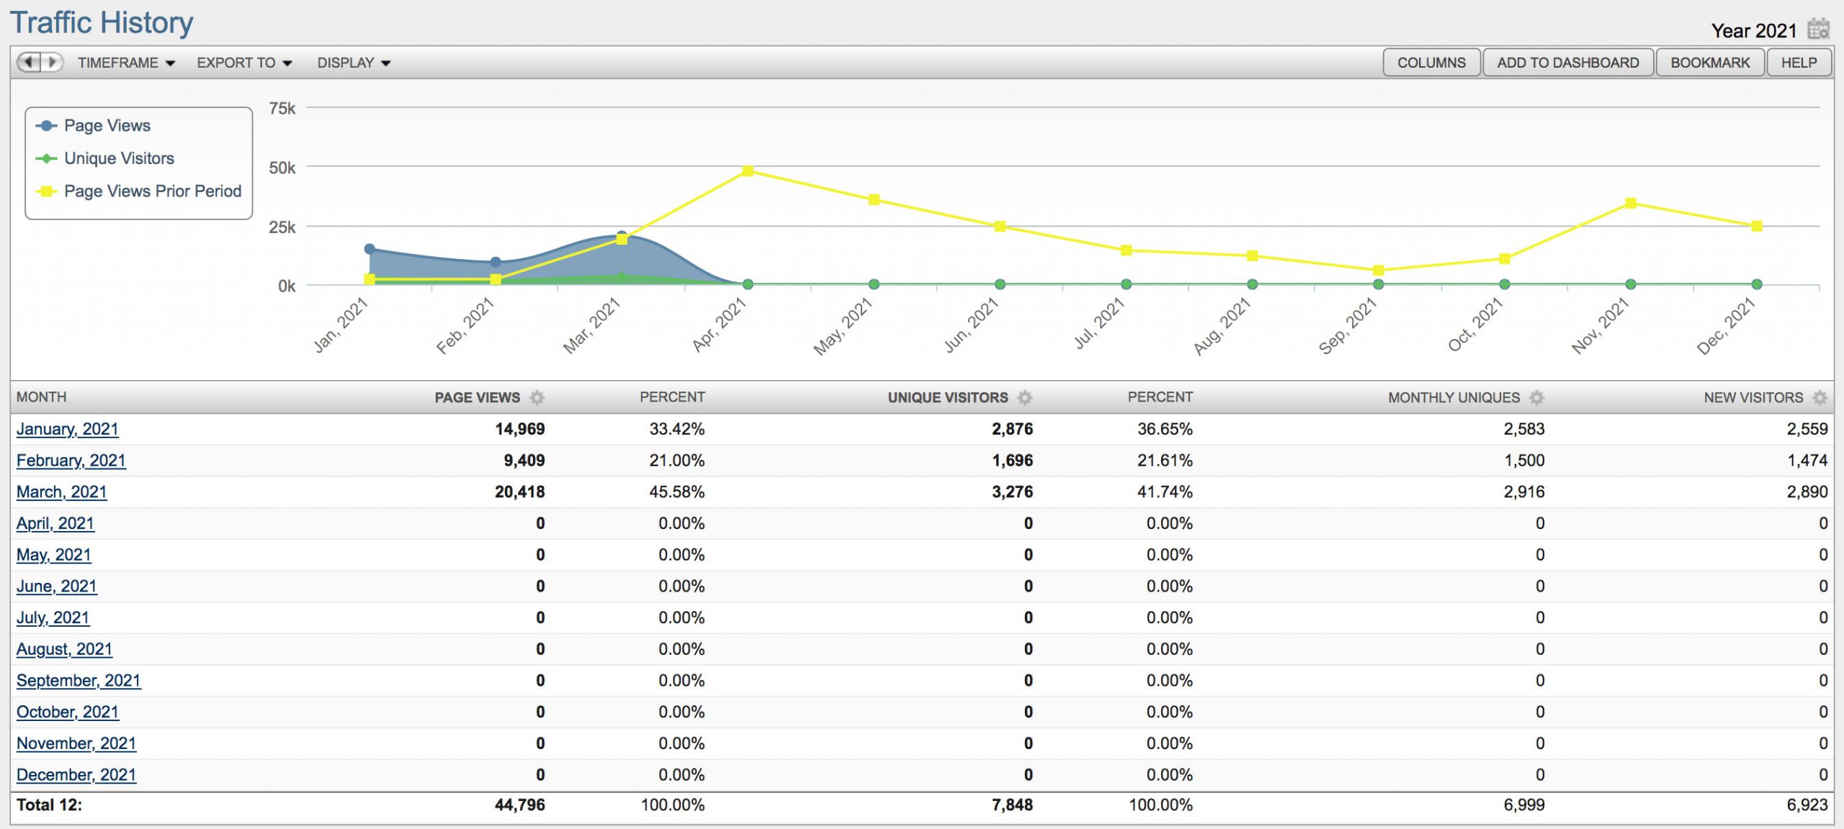Go to the next period arrow
1844x829 pixels.
[x=52, y=63]
